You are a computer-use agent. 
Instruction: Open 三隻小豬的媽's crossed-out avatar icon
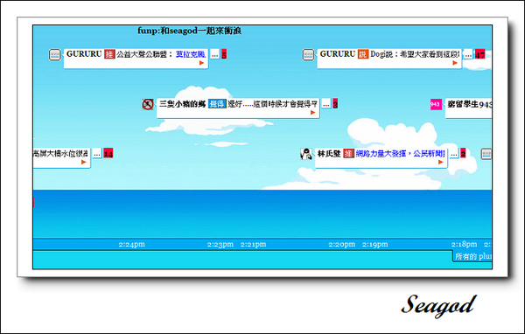148,104
